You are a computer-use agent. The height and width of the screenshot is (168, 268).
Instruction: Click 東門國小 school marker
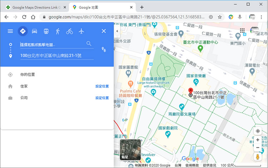coord(238,36)
